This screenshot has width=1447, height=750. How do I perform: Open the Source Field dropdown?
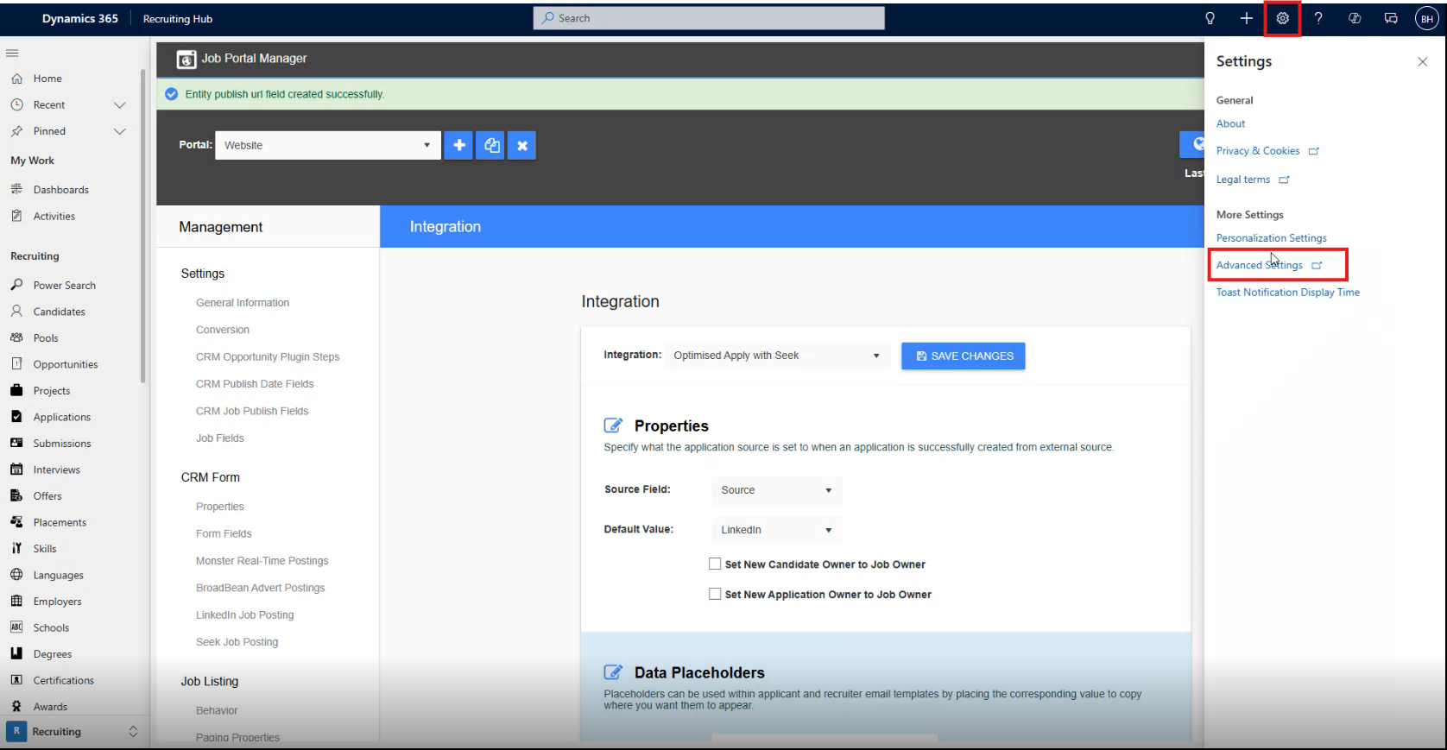click(776, 490)
